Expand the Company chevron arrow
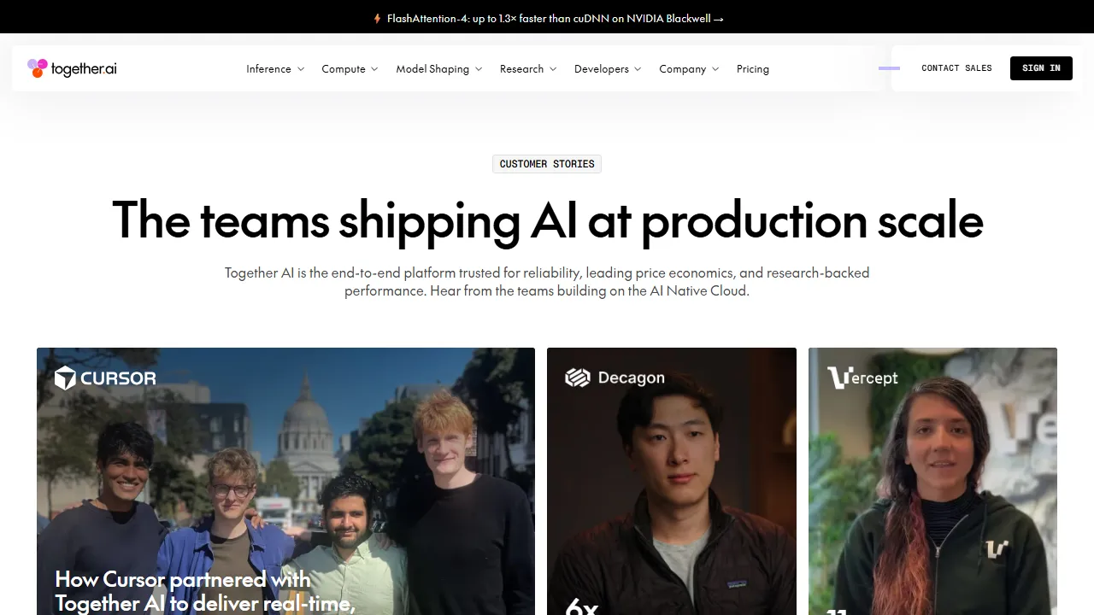Viewport: 1094px width, 615px height. 715,69
